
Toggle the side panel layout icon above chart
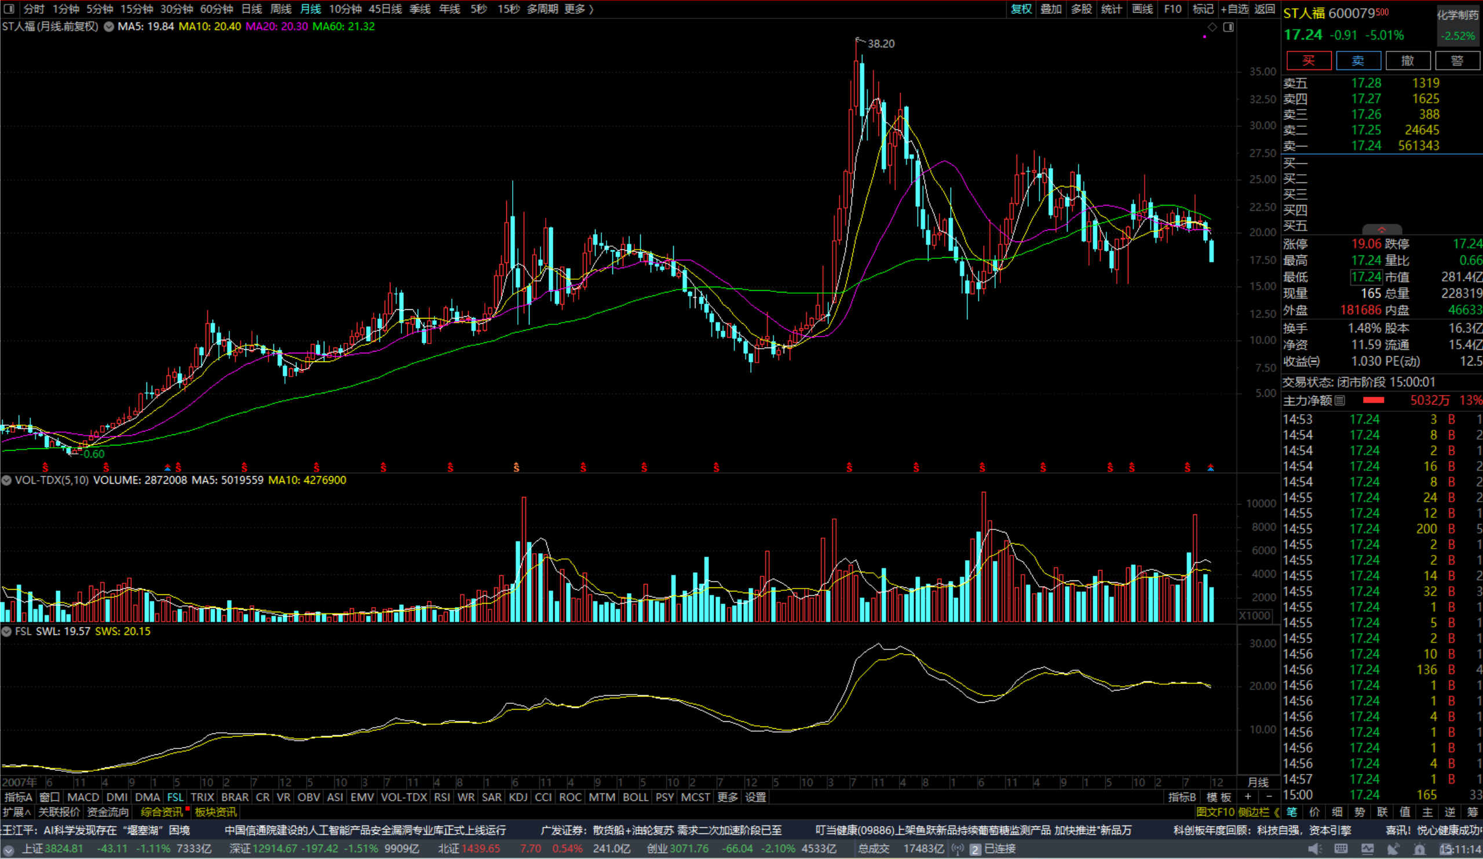click(1228, 27)
